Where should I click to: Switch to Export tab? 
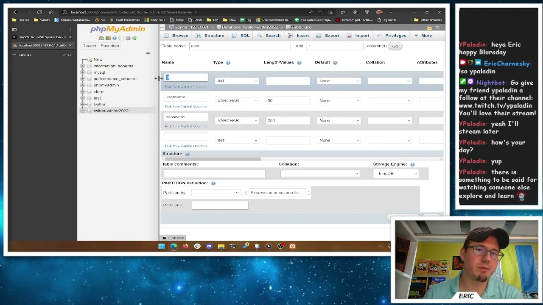pos(328,36)
